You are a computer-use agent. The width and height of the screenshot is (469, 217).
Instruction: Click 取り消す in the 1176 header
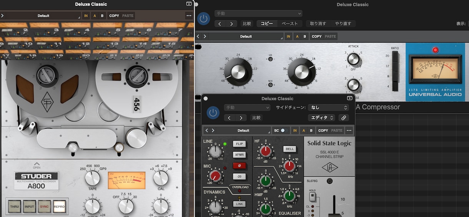318,24
